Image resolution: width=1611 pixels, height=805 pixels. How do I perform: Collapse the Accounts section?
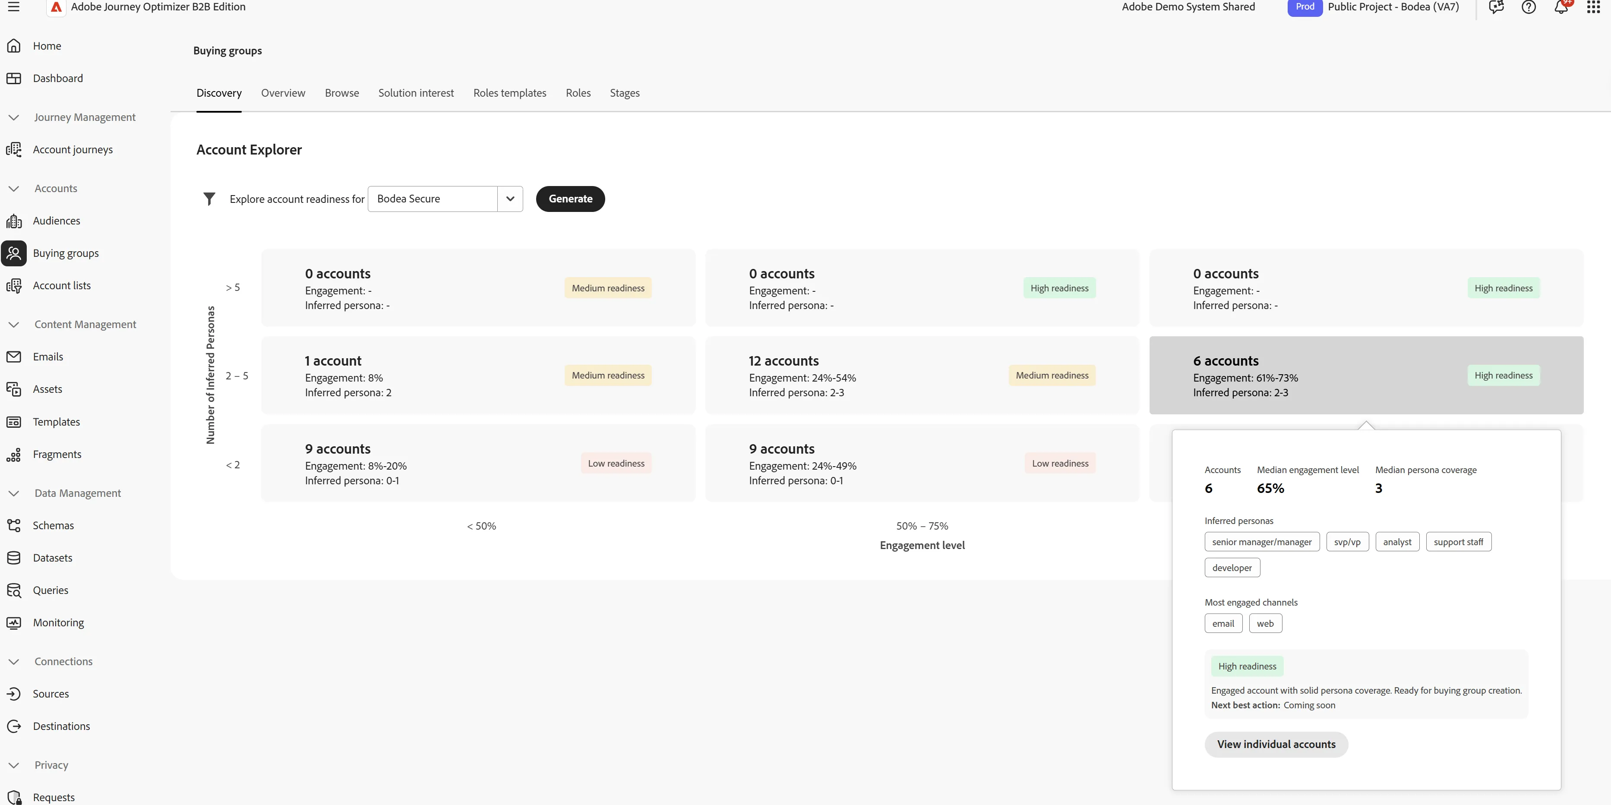14,188
